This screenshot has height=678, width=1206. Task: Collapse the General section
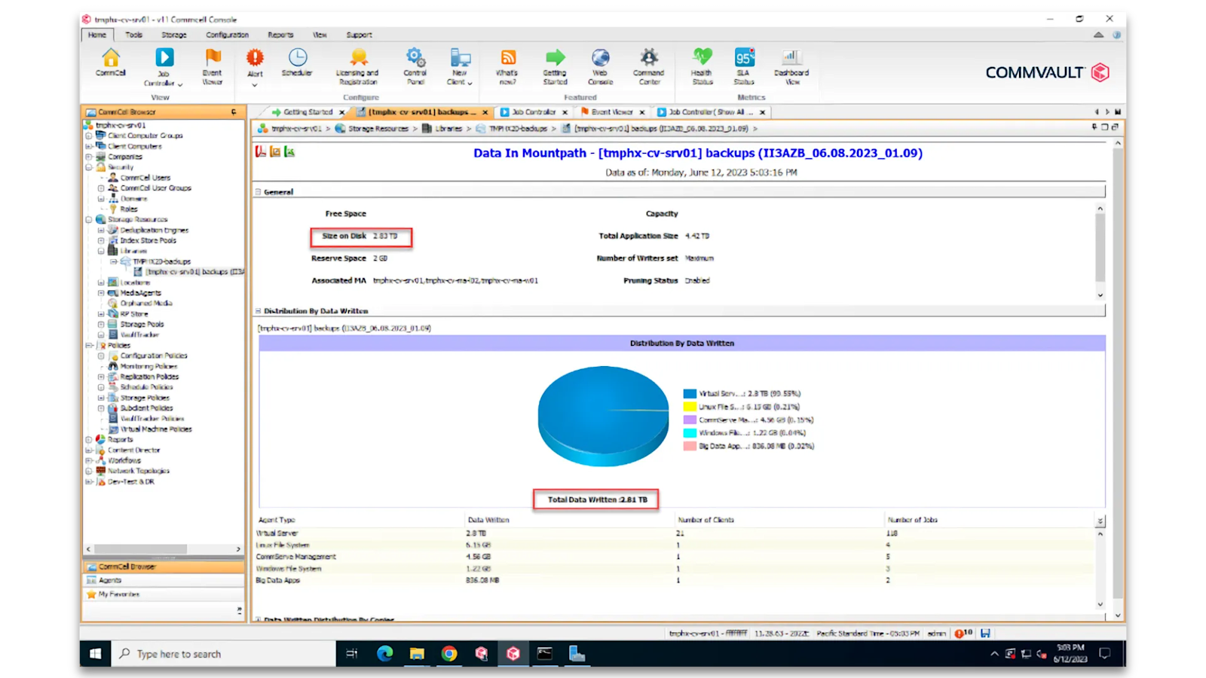pos(258,192)
